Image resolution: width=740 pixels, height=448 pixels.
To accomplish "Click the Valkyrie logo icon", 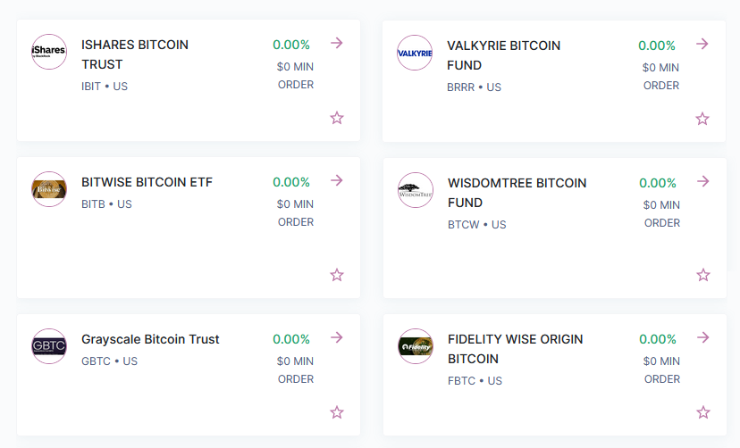I will [x=415, y=53].
